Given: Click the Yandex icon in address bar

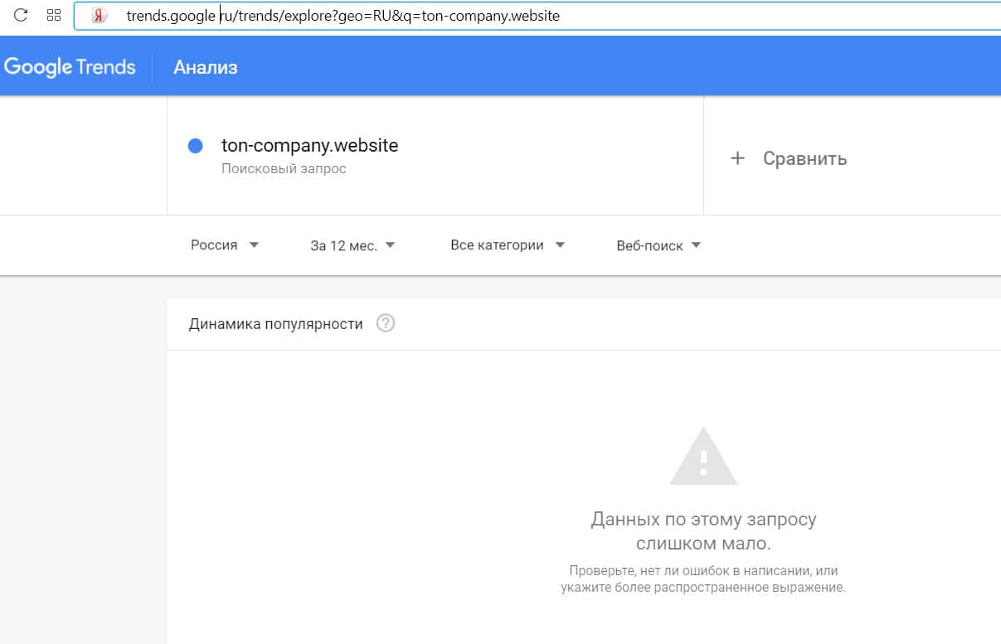Looking at the screenshot, I should tap(100, 16).
